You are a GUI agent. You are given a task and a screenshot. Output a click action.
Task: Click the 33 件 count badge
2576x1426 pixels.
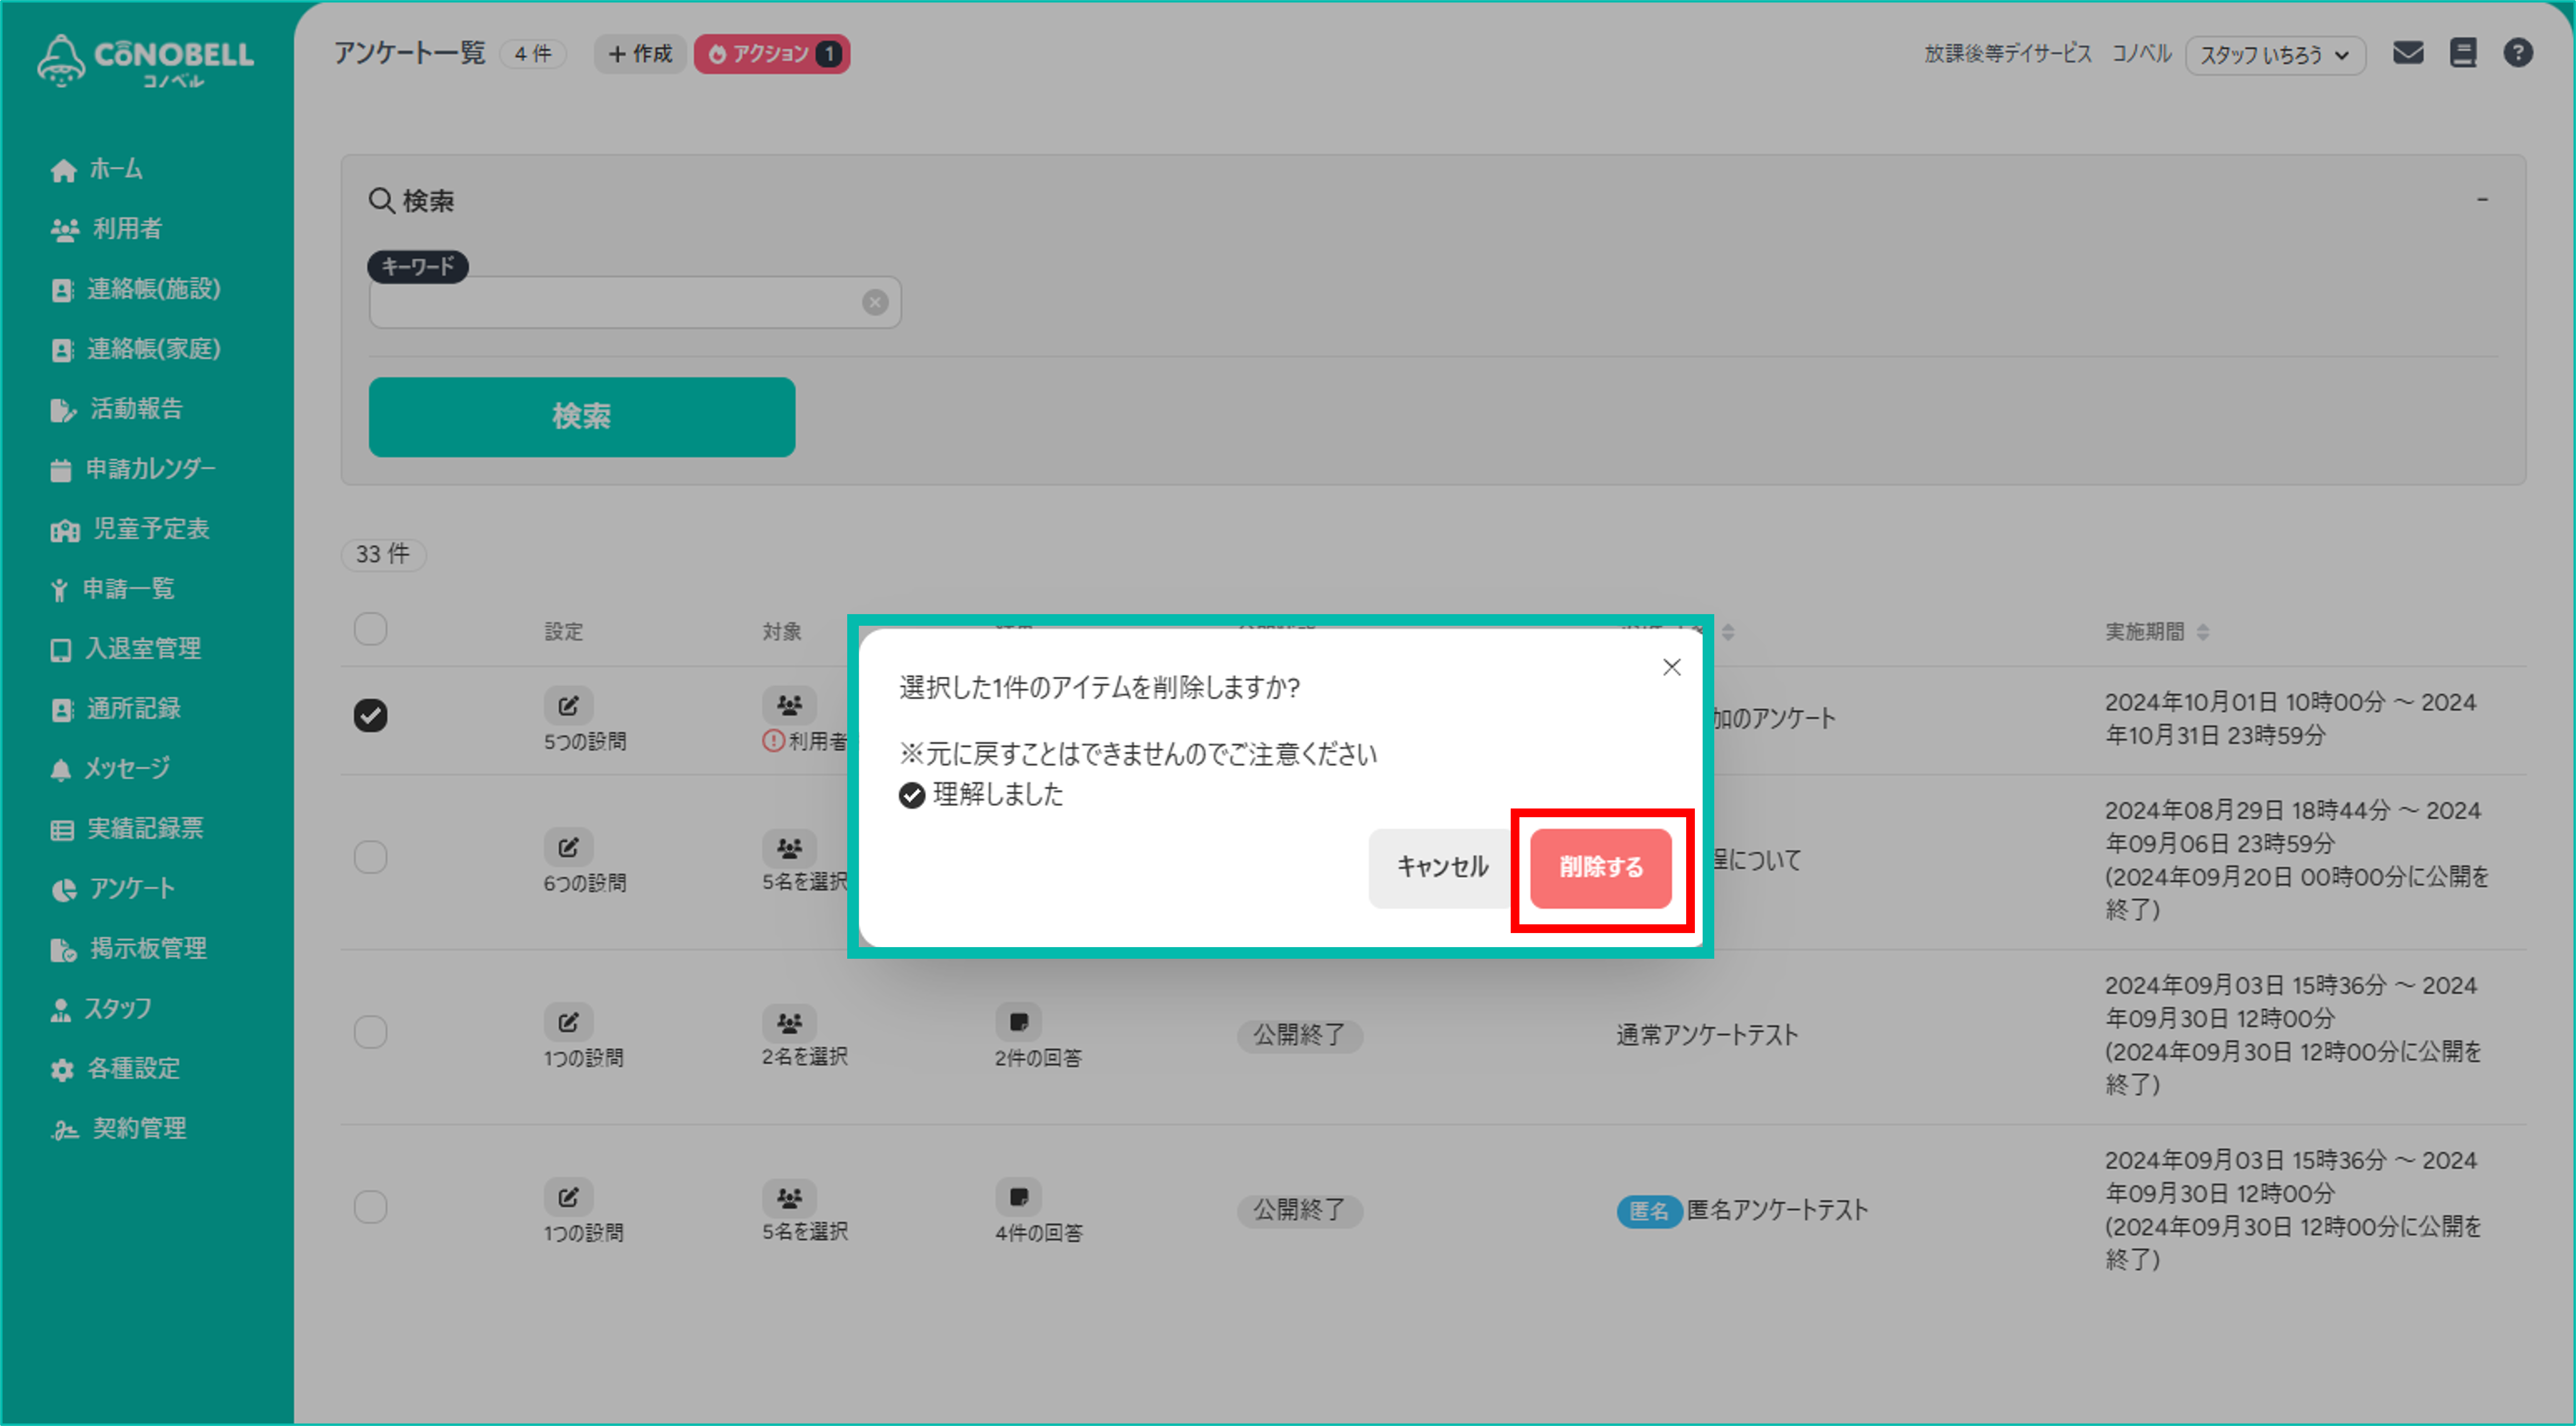pyautogui.click(x=384, y=555)
